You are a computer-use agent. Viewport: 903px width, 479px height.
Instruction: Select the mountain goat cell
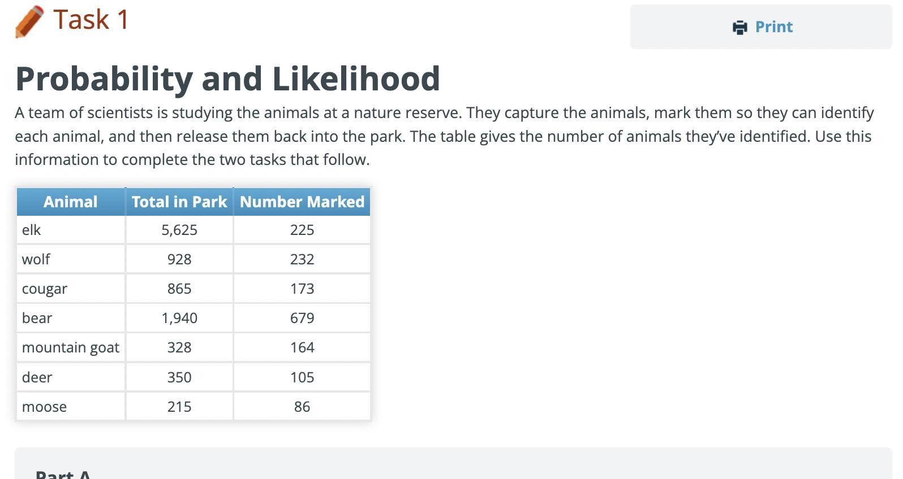[x=71, y=347]
